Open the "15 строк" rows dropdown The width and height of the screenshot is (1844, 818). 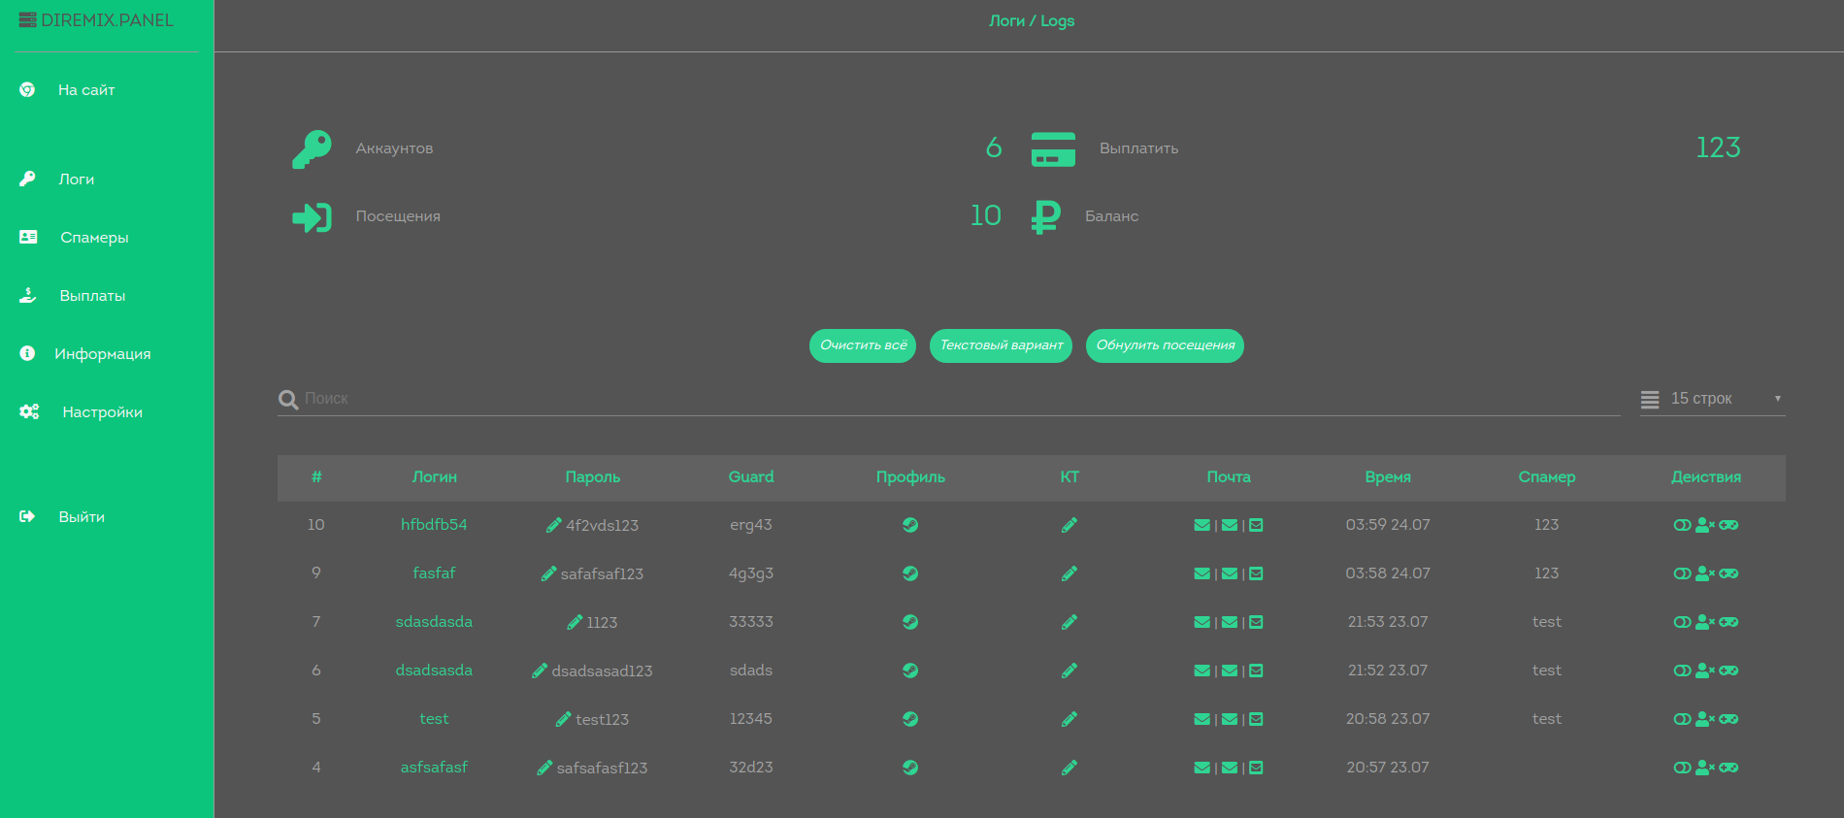[x=1701, y=399]
